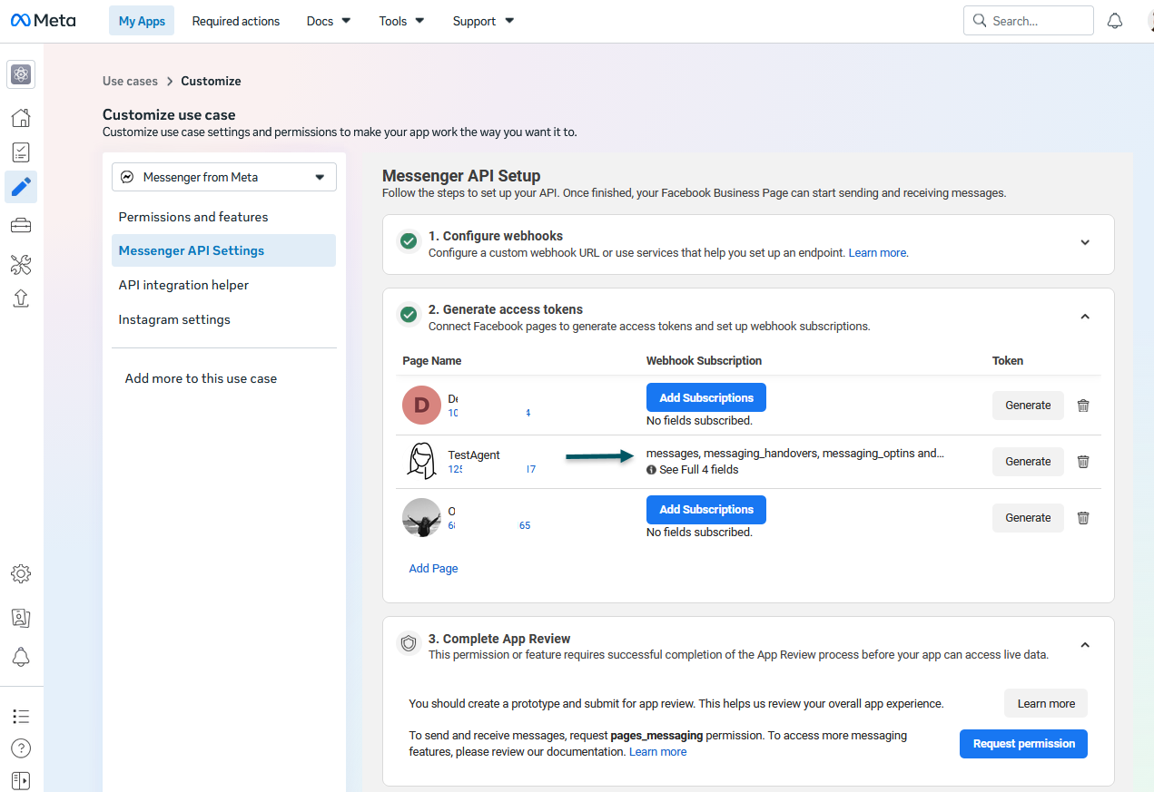Open Required actions in top menu
The height and width of the screenshot is (792, 1154).
point(236,21)
